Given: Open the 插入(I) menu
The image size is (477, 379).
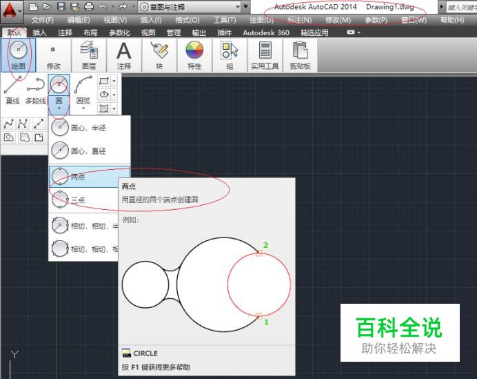Looking at the screenshot, I should [x=151, y=20].
